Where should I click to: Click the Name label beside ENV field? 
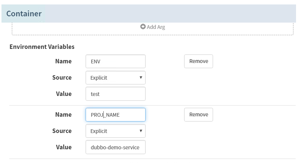point(63,61)
